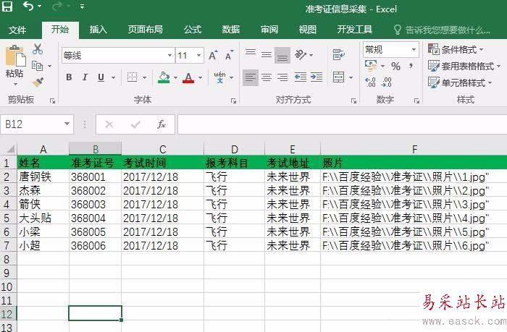Open the undo history dropdown arrow
Screen dimensions: 507x332
pyautogui.click(x=39, y=6)
